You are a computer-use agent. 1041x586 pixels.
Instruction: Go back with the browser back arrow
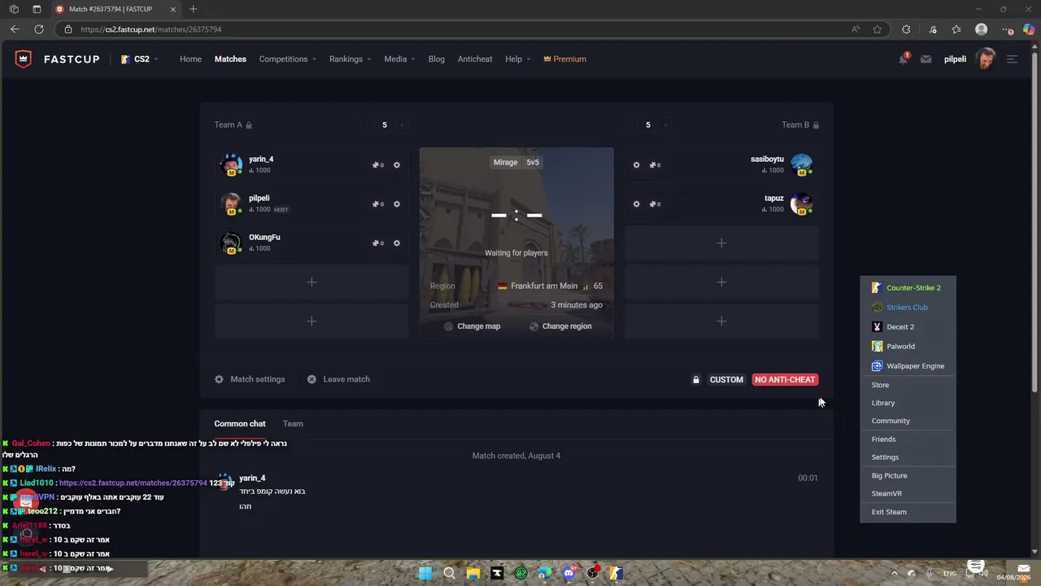point(15,29)
